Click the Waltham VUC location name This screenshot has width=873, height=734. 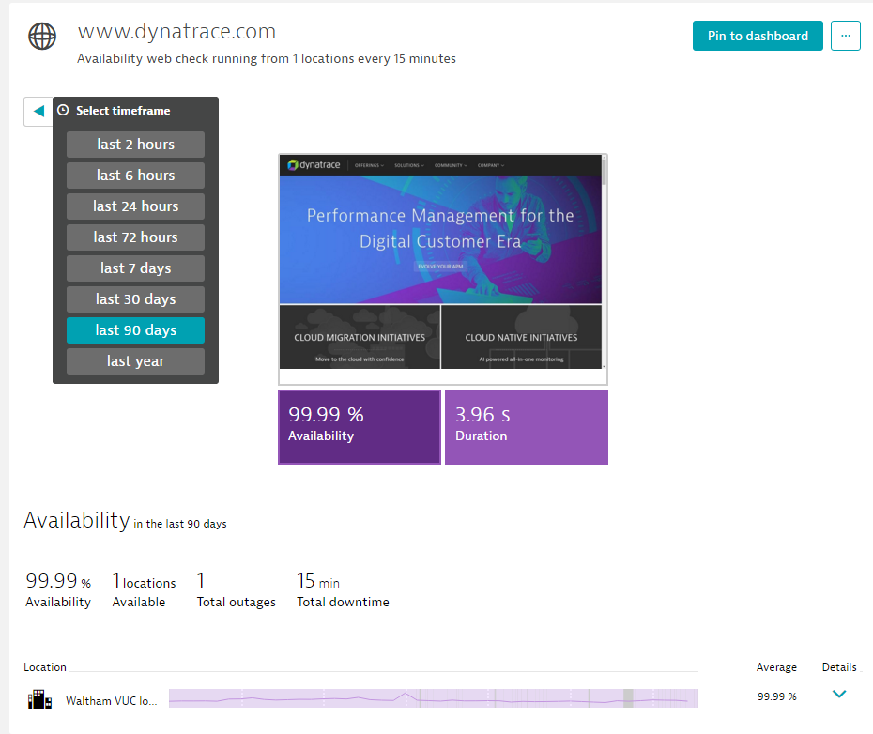click(x=112, y=700)
